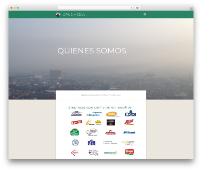
Task: Click the green Huerta logo
Action: pos(111,153)
